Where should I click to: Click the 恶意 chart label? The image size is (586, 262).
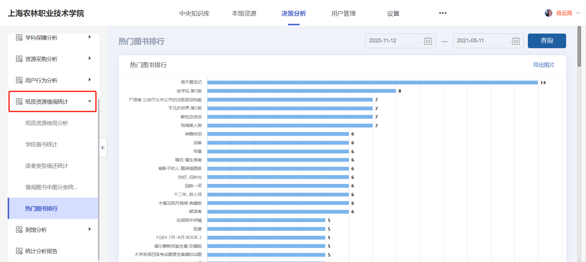tap(198, 229)
